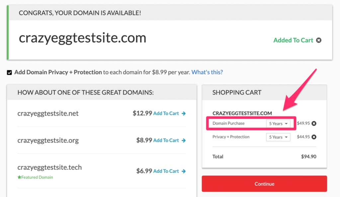The width and height of the screenshot is (340, 197).
Task: Click the Featured Domain star icon
Action: 19,177
